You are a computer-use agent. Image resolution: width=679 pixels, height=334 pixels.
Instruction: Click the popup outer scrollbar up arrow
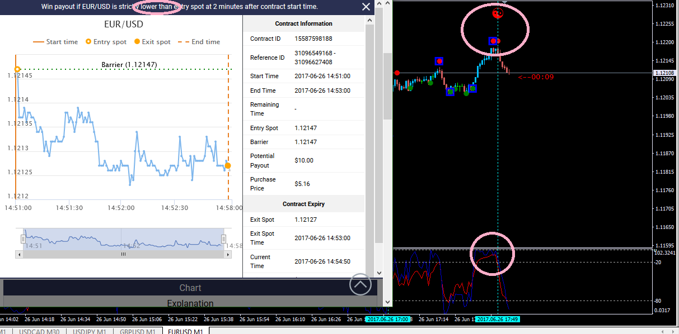(379, 4)
